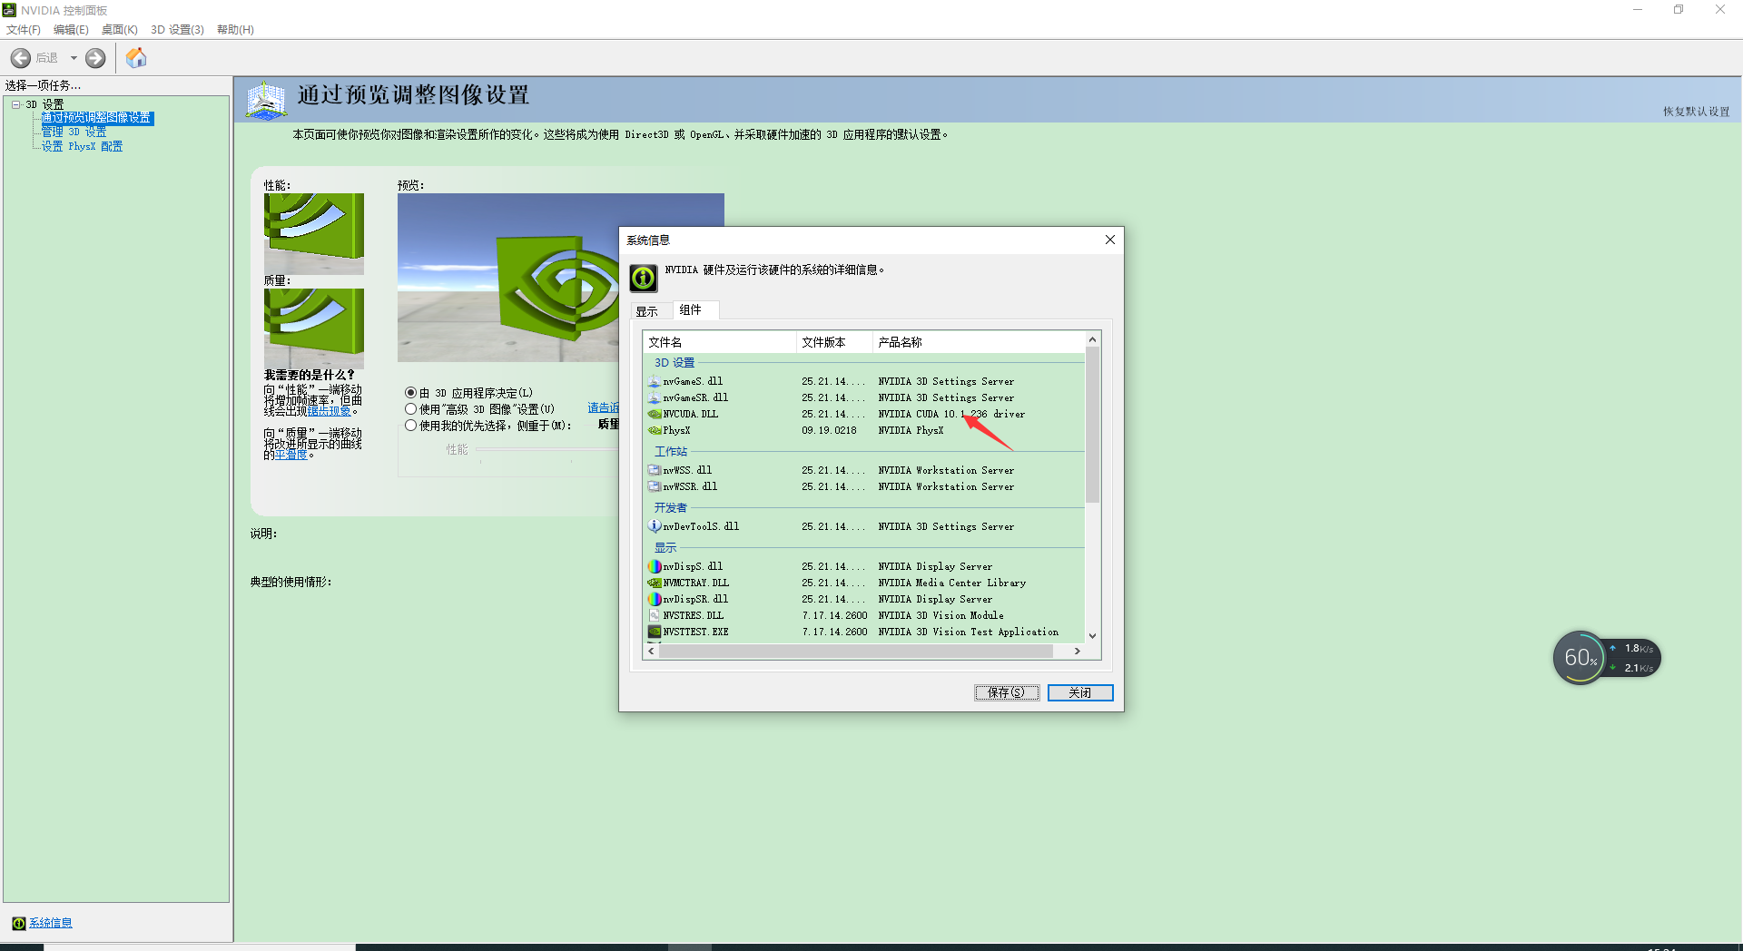This screenshot has height=951, width=1743.
Task: Select the NVSTRES.DLL file icon
Action: pyautogui.click(x=654, y=615)
